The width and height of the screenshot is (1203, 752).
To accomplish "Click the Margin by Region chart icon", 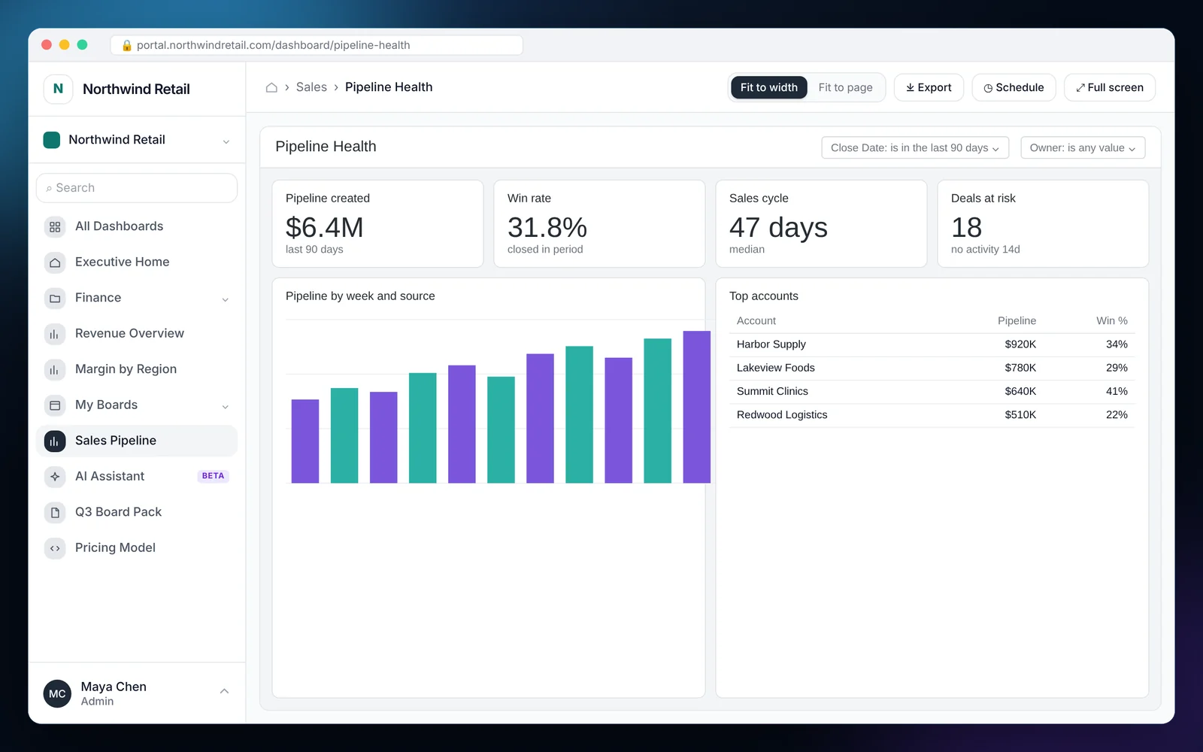I will coord(55,369).
